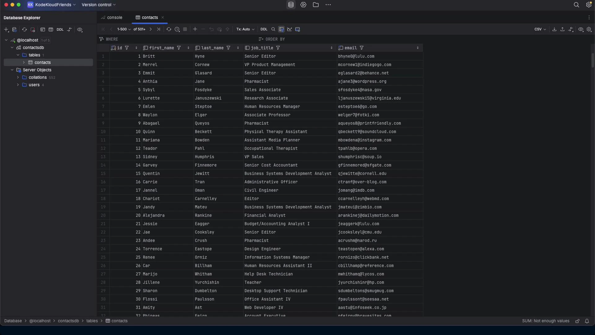Viewport: 595px width, 335px height.
Task: Switch to the console tab
Action: tap(112, 17)
